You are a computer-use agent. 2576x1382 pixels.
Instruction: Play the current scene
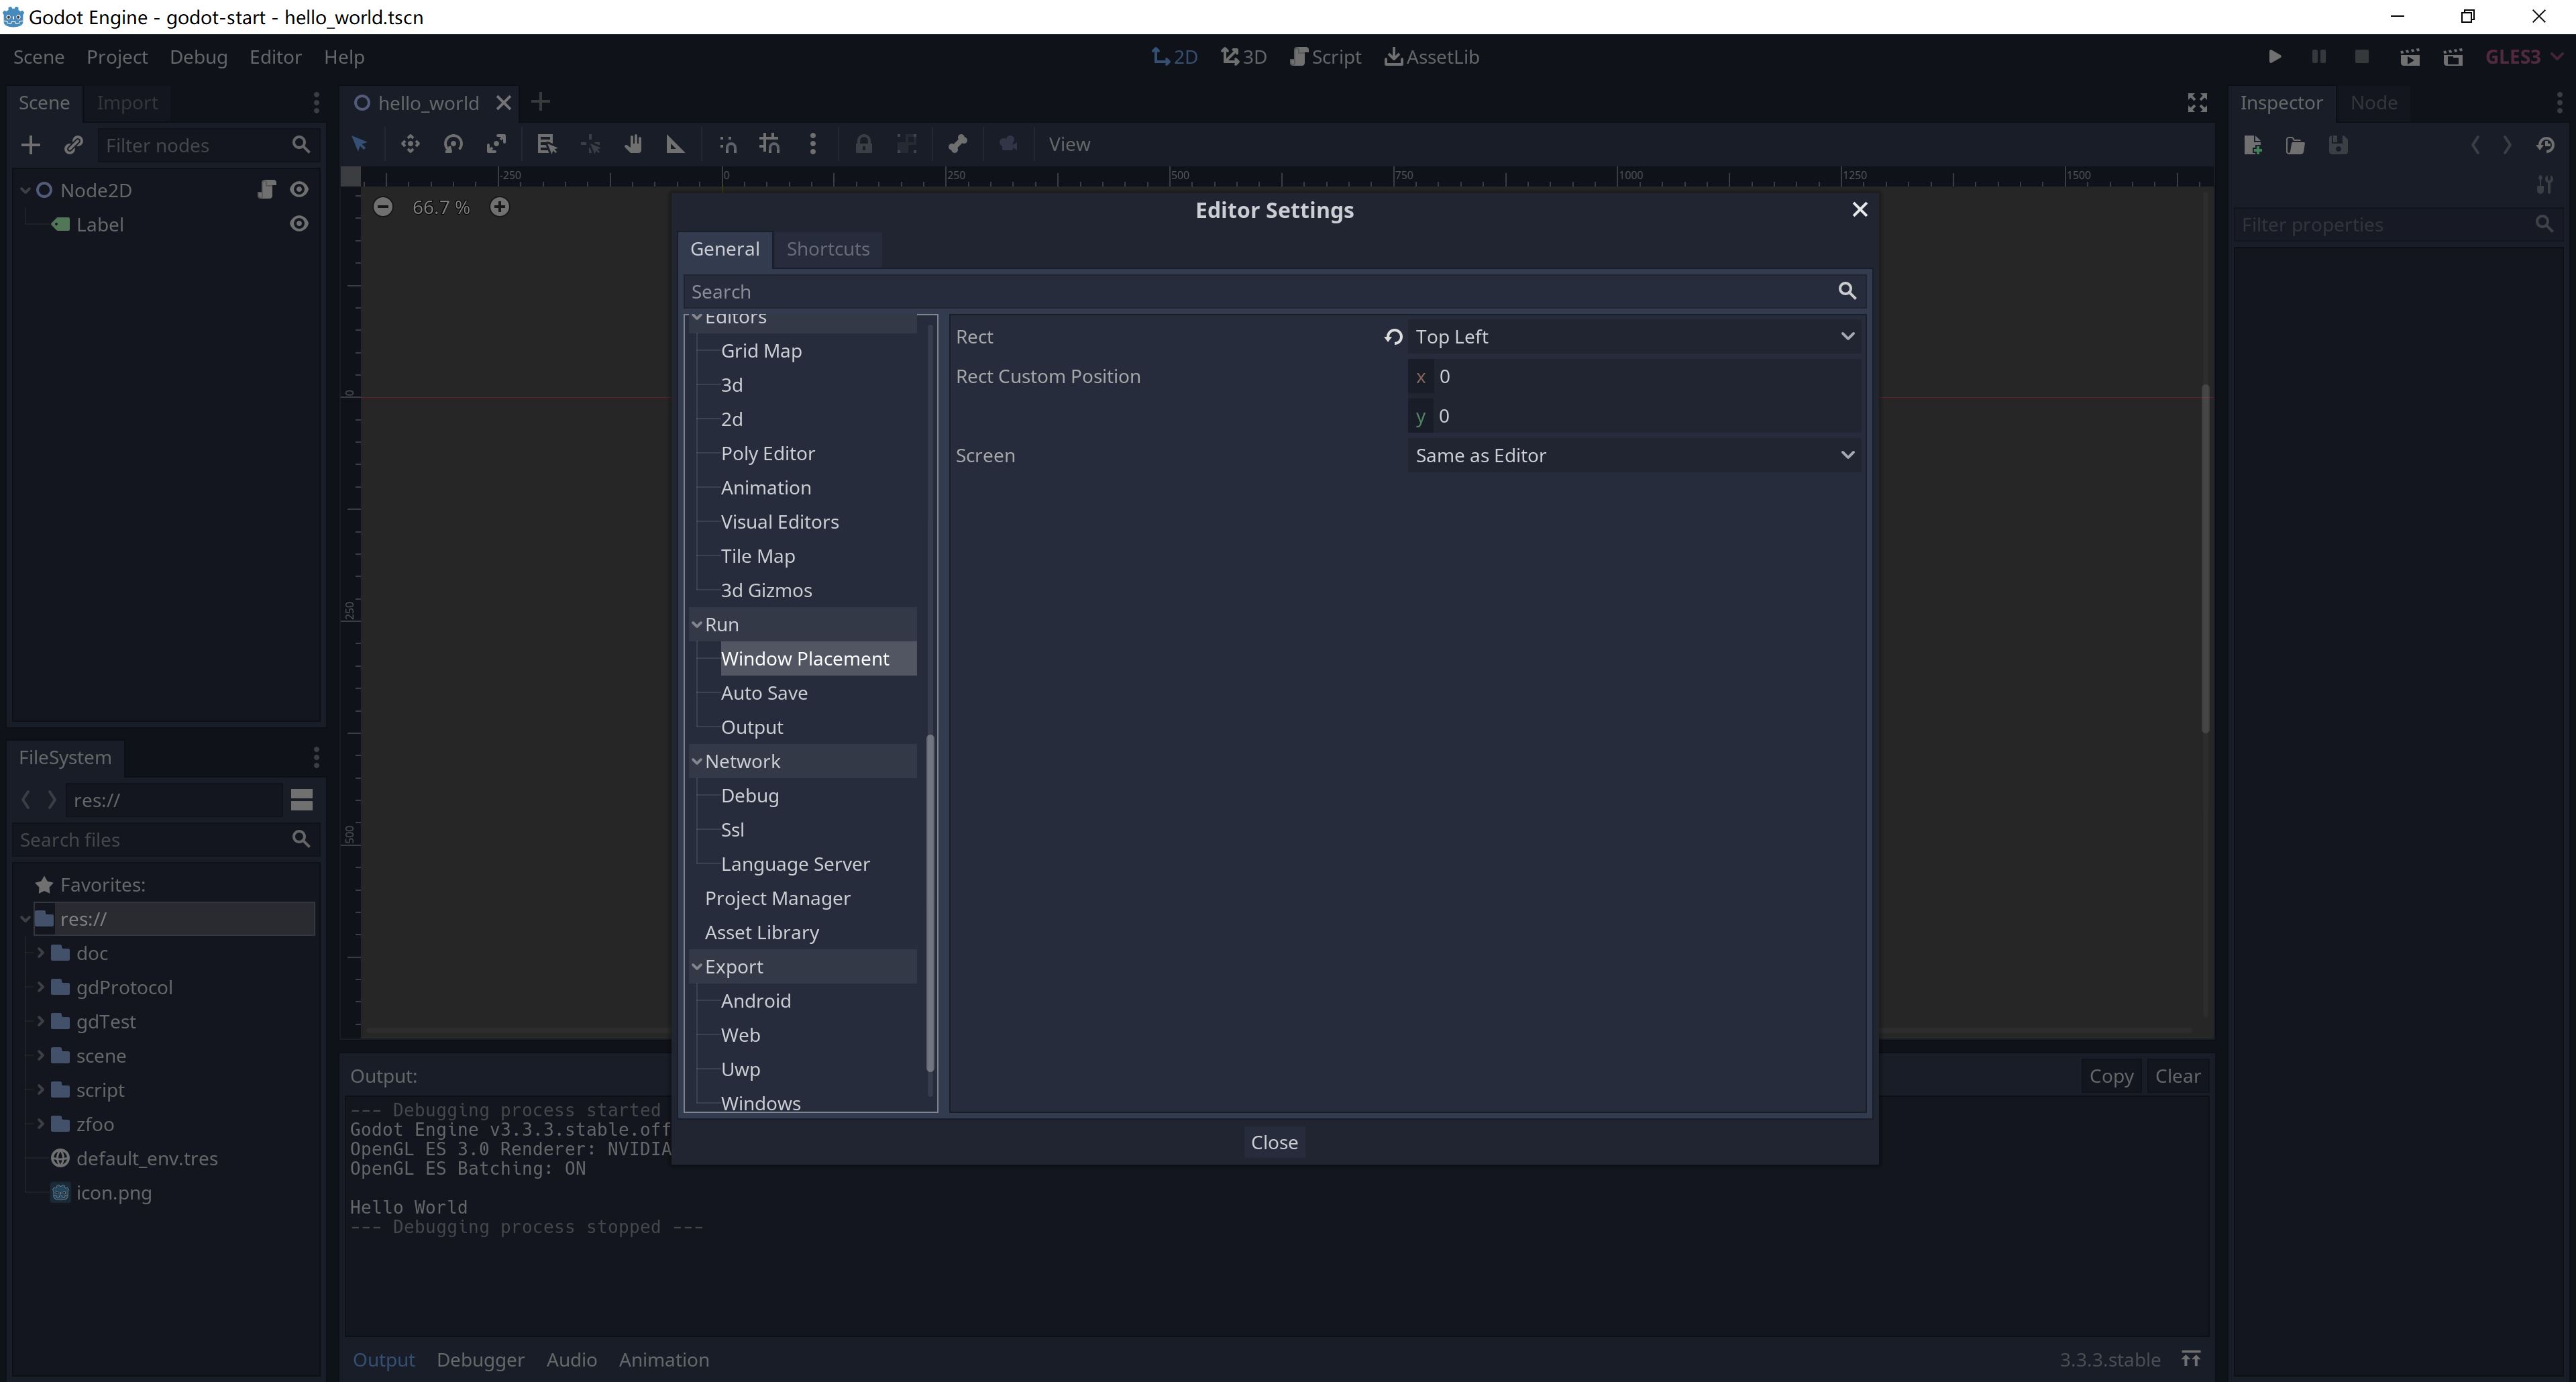pos(2410,57)
